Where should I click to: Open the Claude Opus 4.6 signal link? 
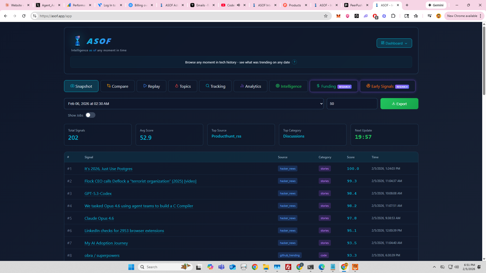pyautogui.click(x=99, y=218)
